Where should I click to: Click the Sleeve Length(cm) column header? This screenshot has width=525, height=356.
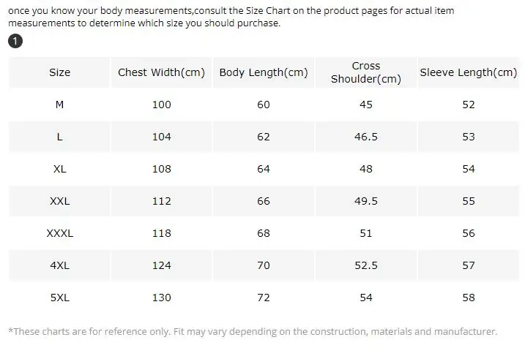click(x=469, y=72)
